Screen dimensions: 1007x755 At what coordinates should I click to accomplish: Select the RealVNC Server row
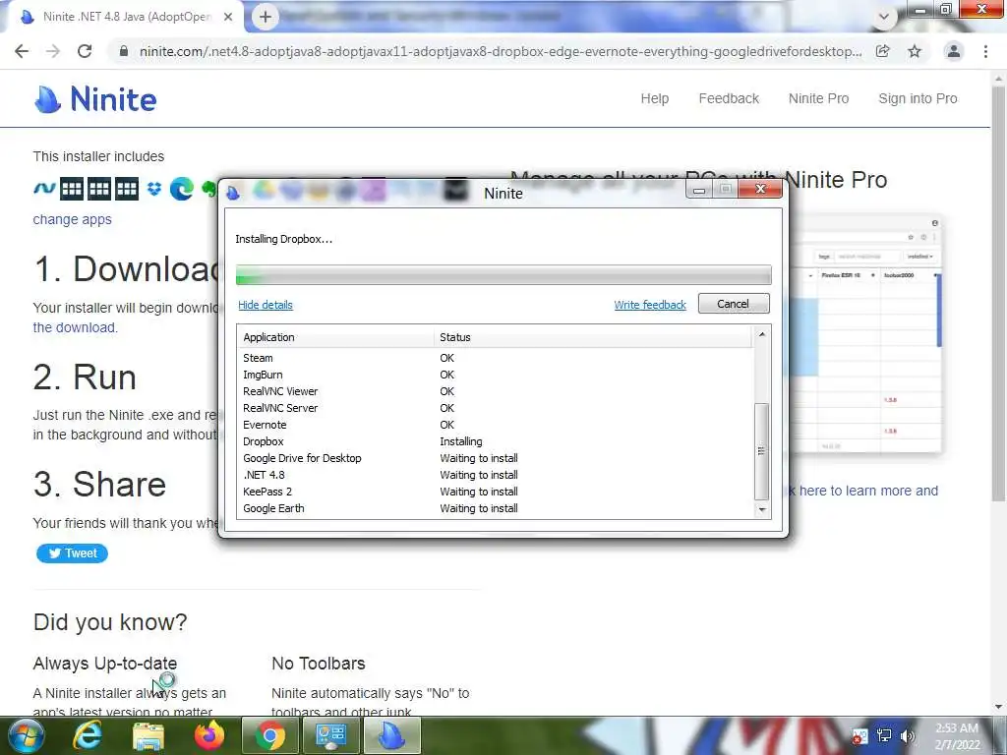click(x=496, y=408)
